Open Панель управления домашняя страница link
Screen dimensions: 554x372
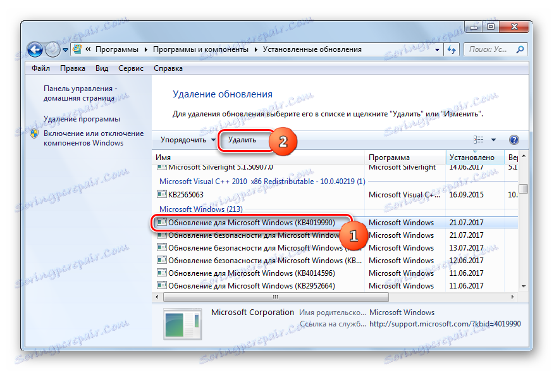pos(80,94)
